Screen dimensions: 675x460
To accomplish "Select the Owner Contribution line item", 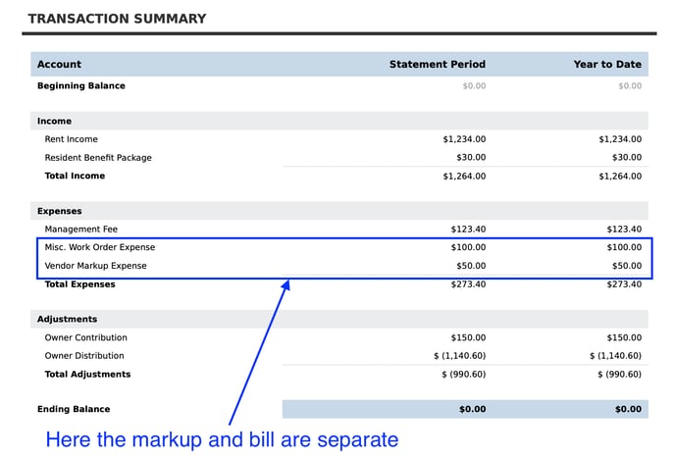I will (x=85, y=338).
